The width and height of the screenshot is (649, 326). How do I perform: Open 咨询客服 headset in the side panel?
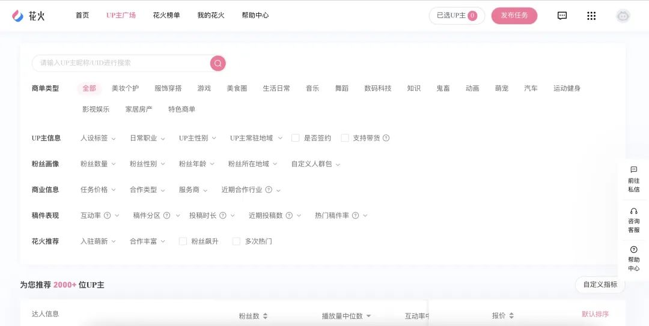click(x=634, y=220)
